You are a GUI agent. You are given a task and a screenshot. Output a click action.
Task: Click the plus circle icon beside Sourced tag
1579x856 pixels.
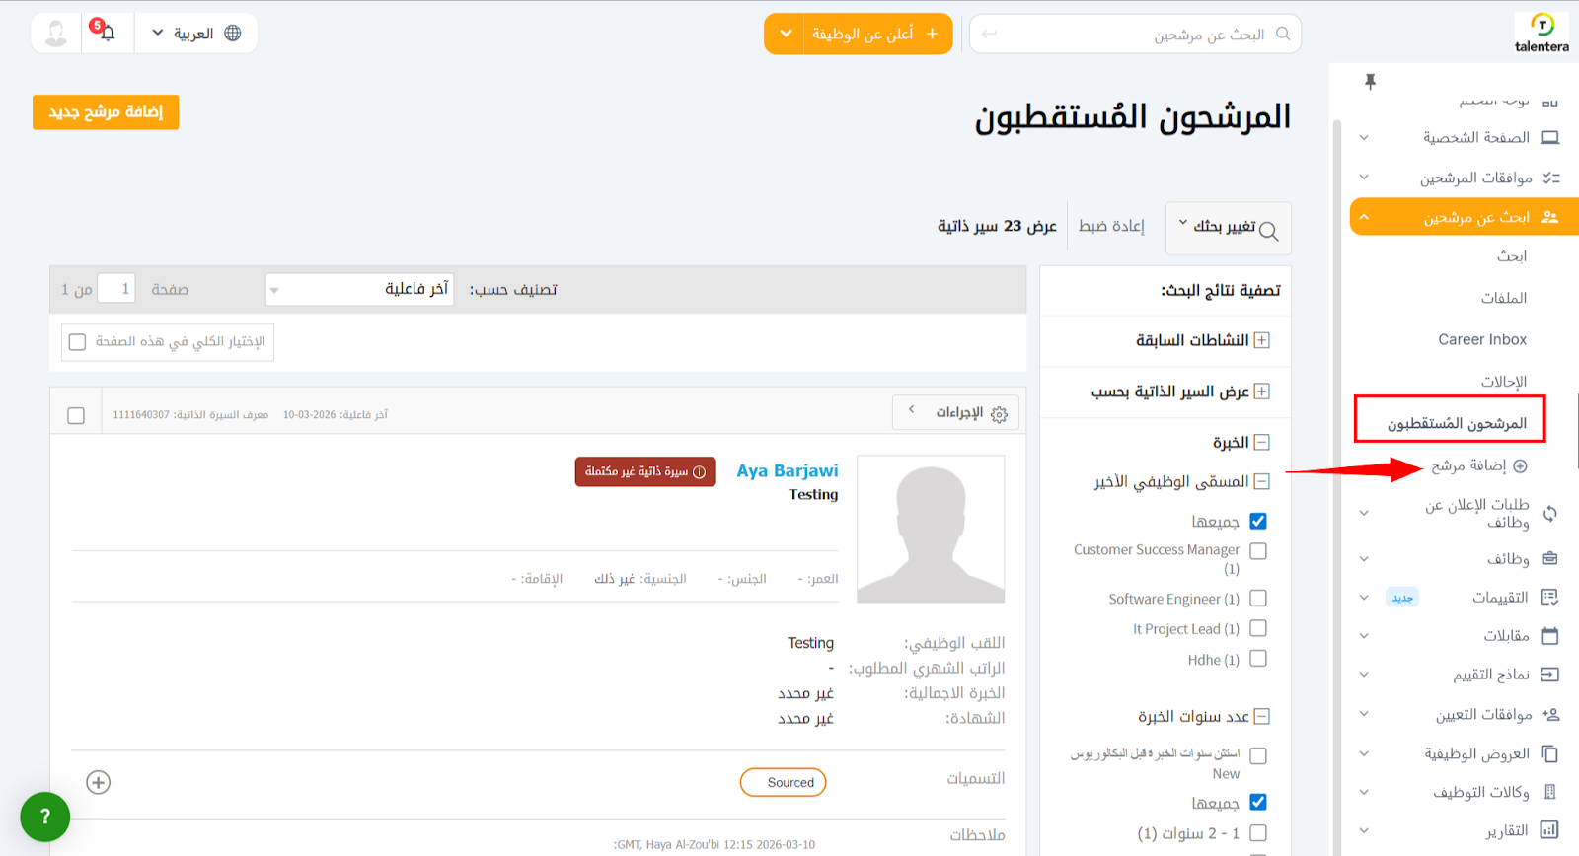(99, 782)
